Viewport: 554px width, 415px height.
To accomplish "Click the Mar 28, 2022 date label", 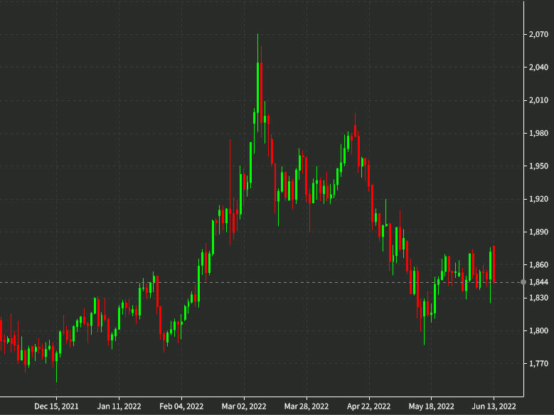I will tap(307, 406).
